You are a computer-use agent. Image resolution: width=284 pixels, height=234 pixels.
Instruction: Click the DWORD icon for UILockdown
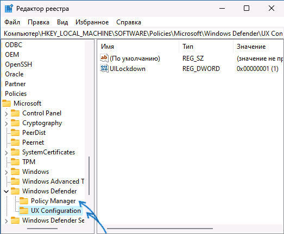point(104,68)
